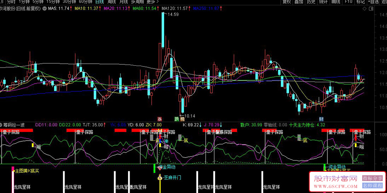Select the 15分钟 period tab
The height and width of the screenshot is (193, 387).
[x=53, y=2]
